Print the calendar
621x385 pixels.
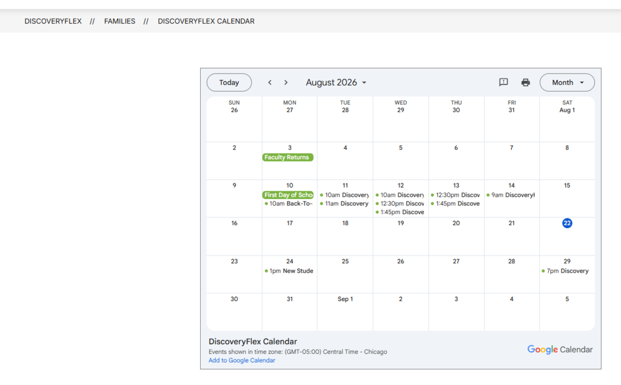tap(526, 83)
